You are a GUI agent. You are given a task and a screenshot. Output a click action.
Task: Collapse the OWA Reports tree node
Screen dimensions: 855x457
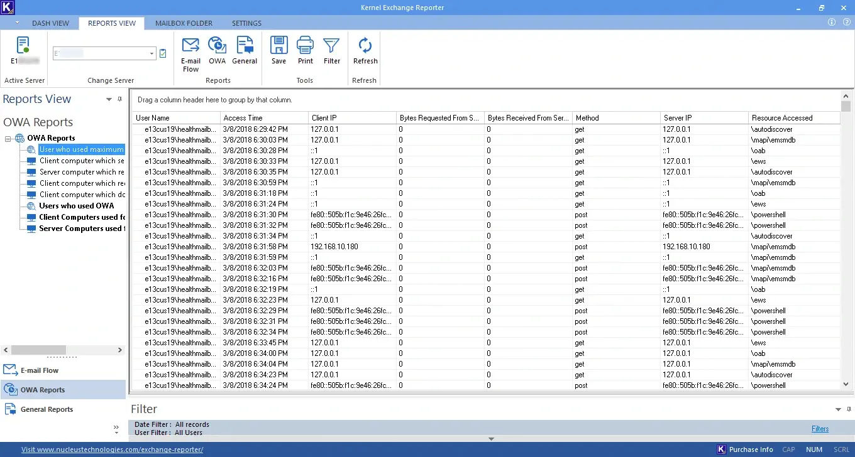point(8,138)
